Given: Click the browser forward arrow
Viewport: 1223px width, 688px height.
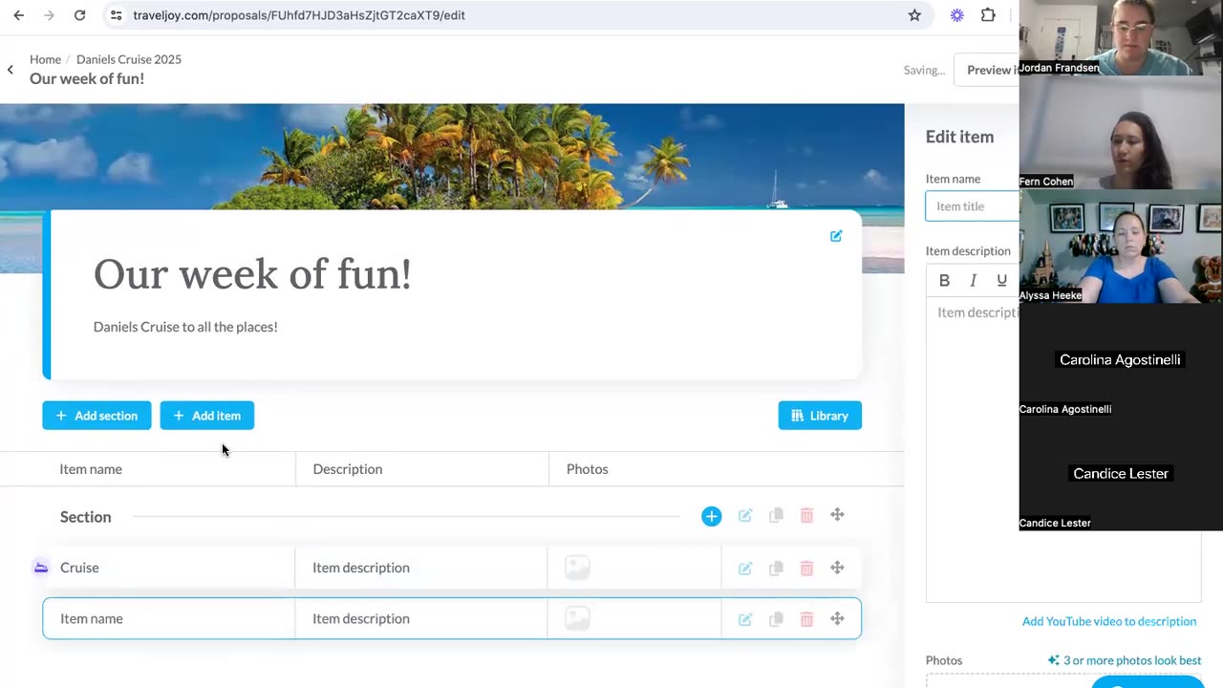Looking at the screenshot, I should 49,15.
